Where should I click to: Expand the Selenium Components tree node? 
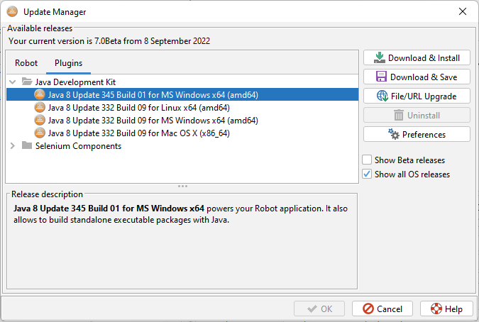13,146
